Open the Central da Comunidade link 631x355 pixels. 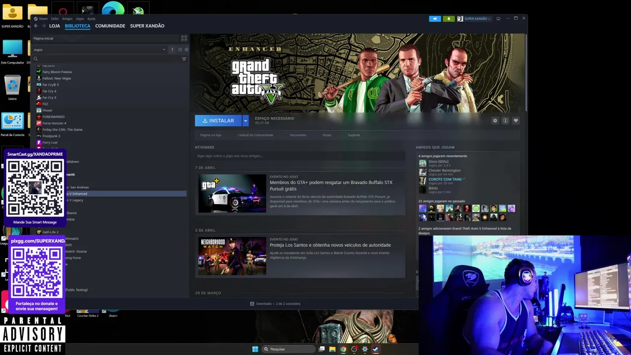coord(255,135)
